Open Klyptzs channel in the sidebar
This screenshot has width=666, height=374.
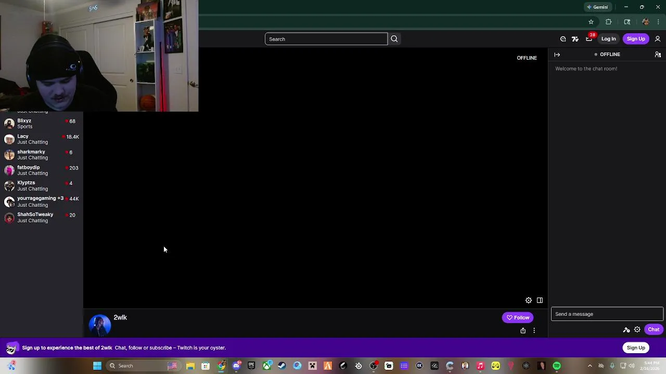(41, 185)
